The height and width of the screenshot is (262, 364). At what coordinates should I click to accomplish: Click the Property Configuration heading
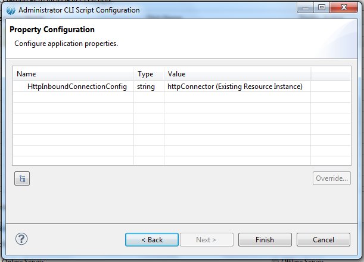tap(52, 29)
